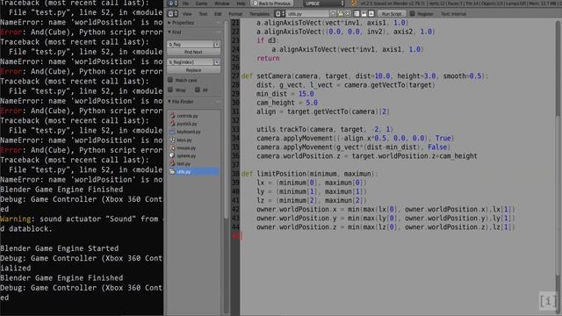Click code line 'def setCamera' on line 27
The width and height of the screenshot is (562, 316).
[x=364, y=76]
